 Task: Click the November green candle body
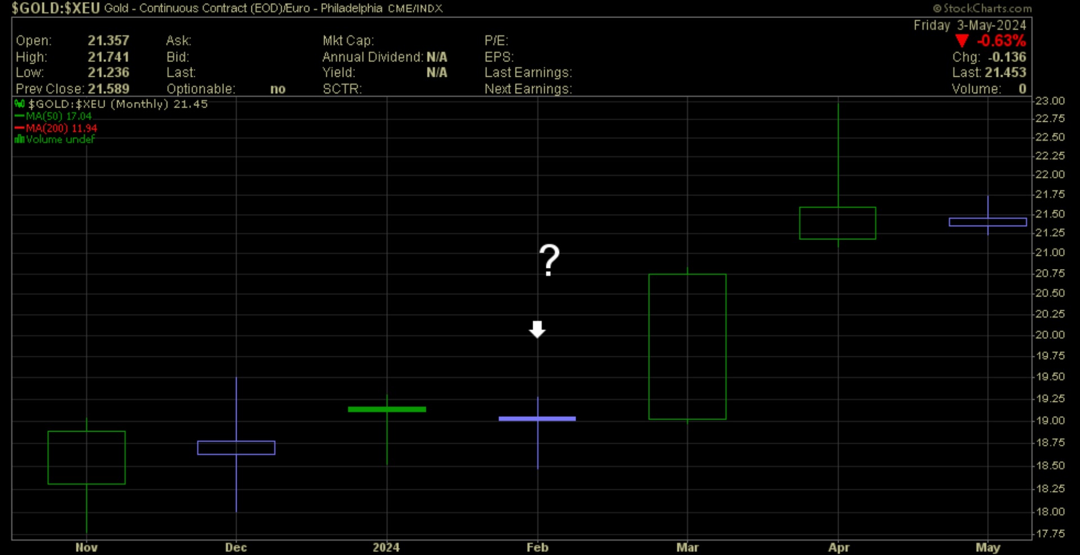(x=87, y=457)
